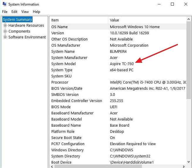Screen dimensions: 192x168
Task: Select the BIOS Mode row label
Action: (x=61, y=107)
